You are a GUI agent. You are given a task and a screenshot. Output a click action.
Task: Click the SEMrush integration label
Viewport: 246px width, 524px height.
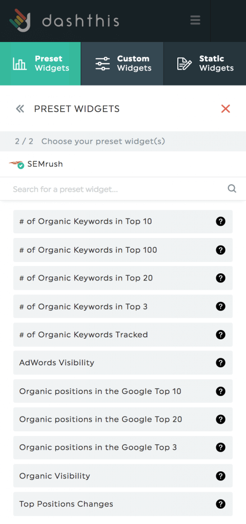click(x=45, y=164)
